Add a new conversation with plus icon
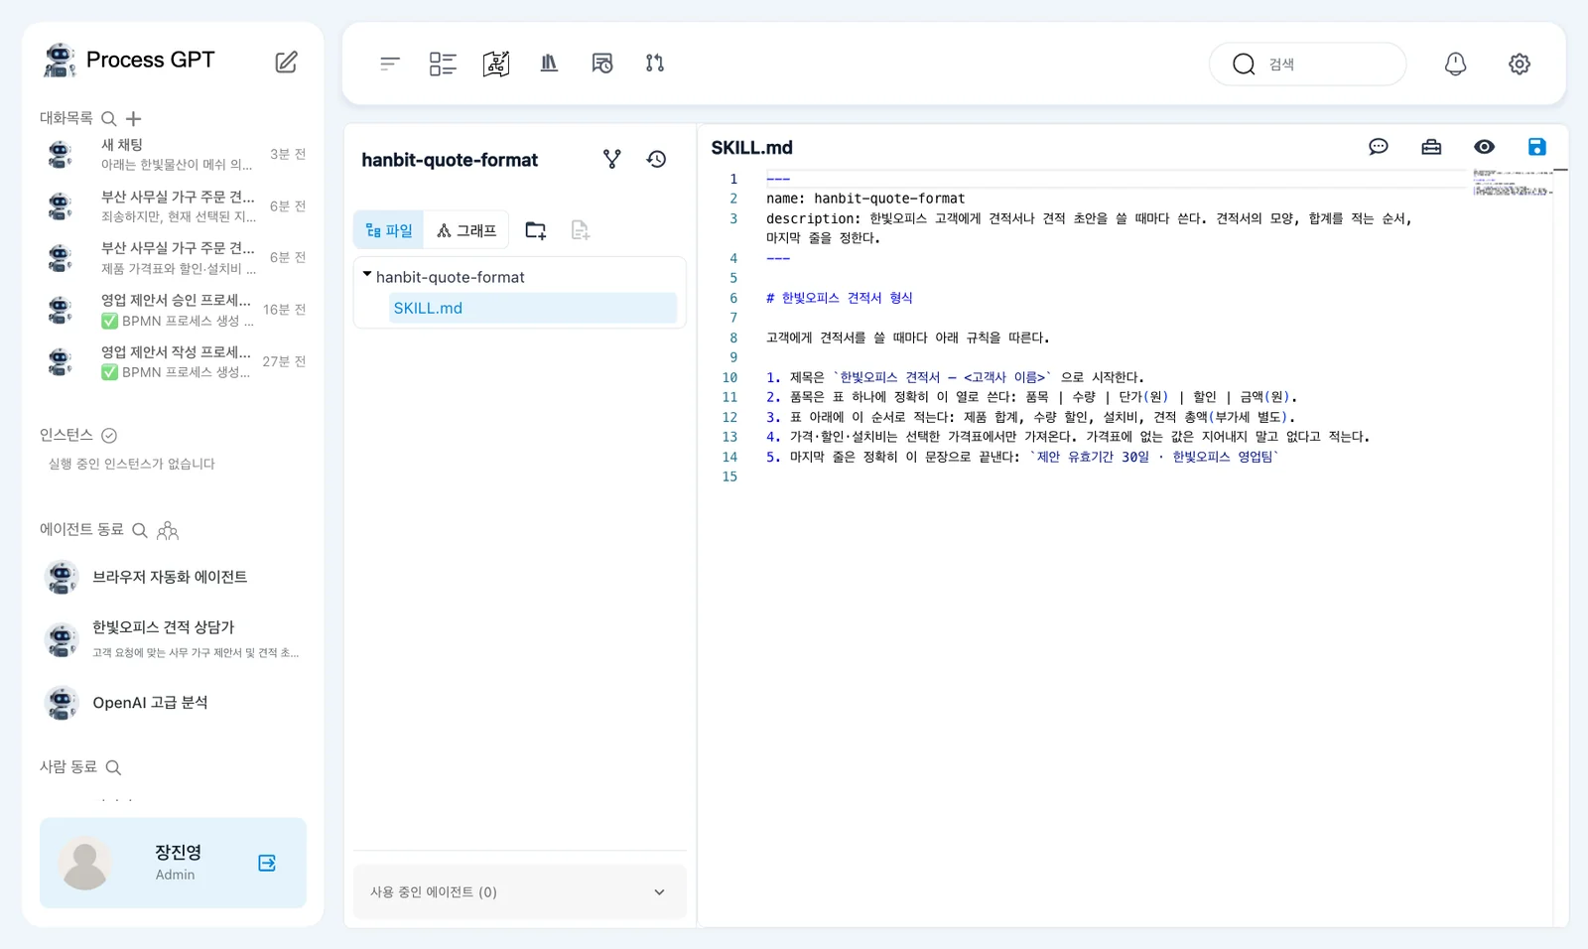The height and width of the screenshot is (949, 1588). [134, 118]
